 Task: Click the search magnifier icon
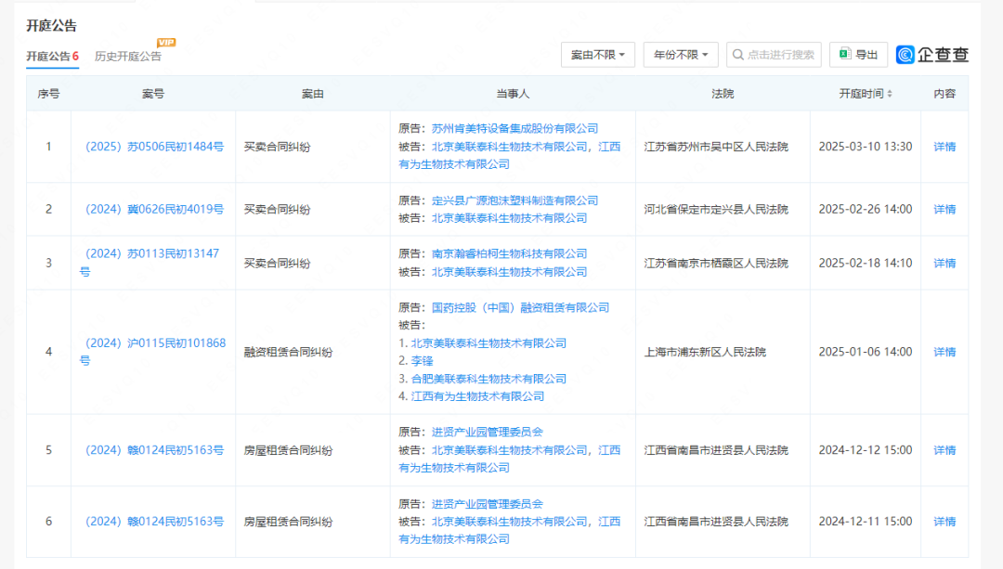(x=737, y=55)
